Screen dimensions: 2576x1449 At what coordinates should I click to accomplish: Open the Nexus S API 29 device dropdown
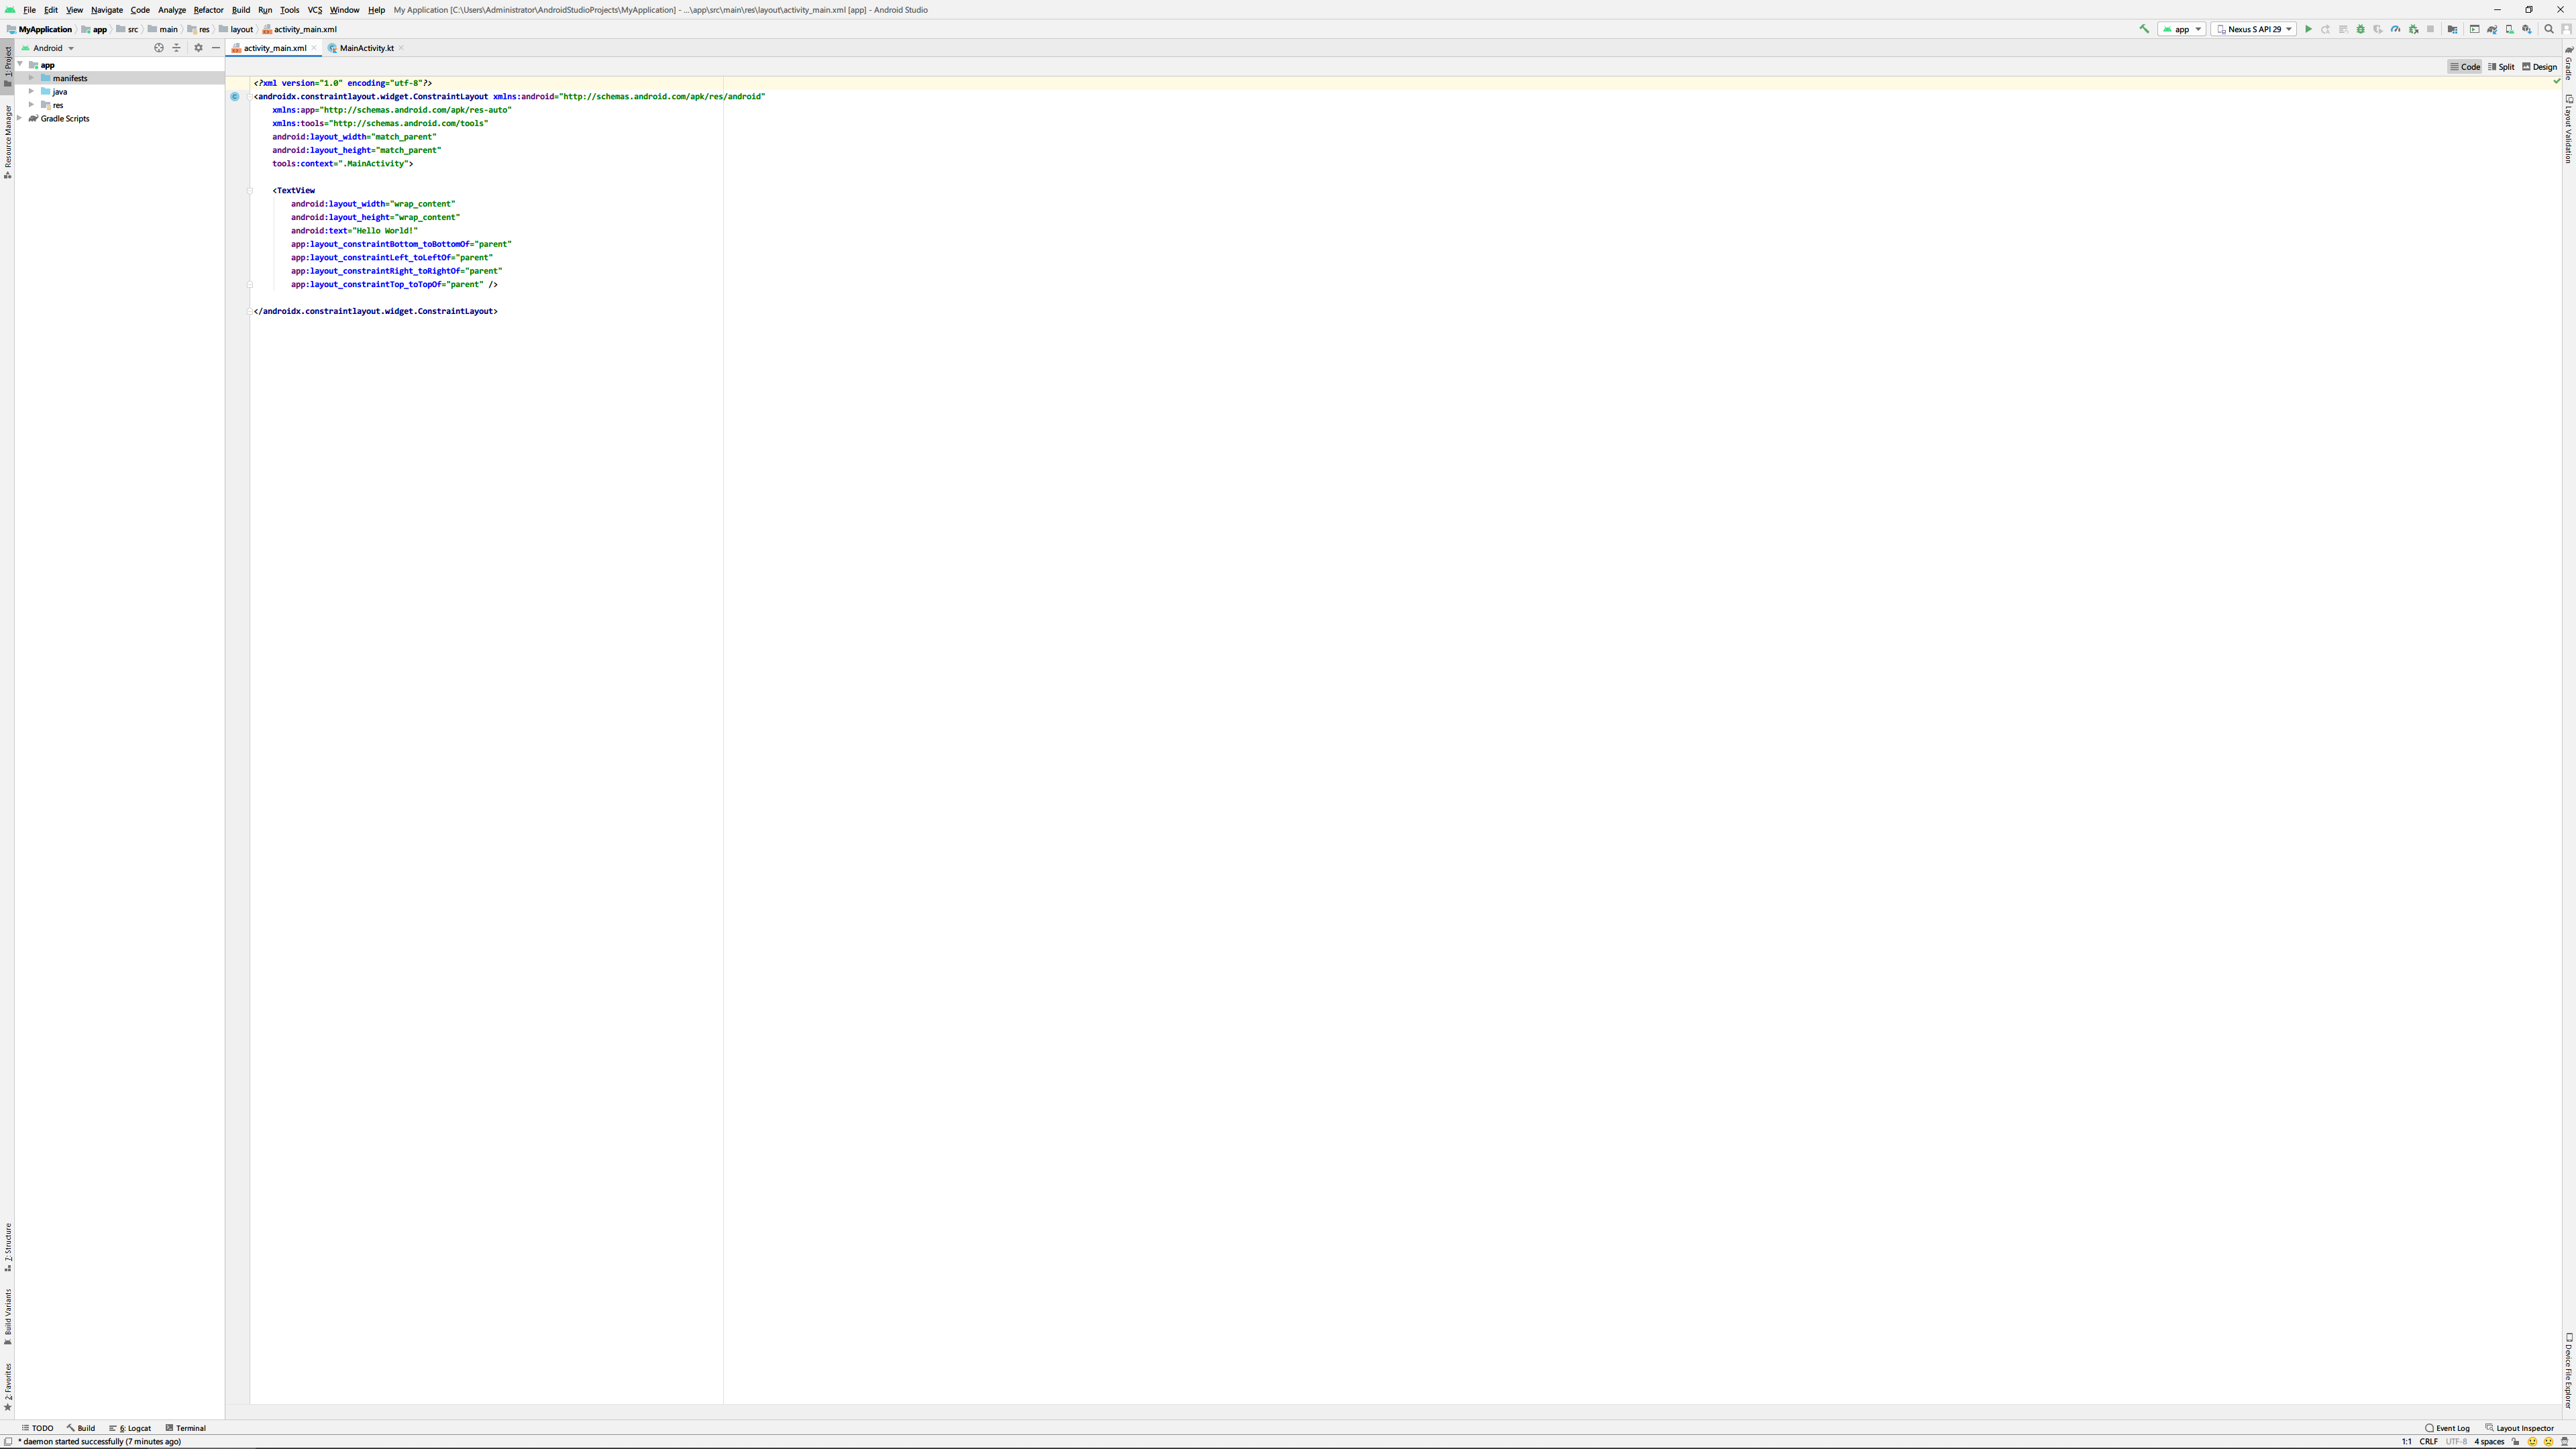[x=2253, y=29]
